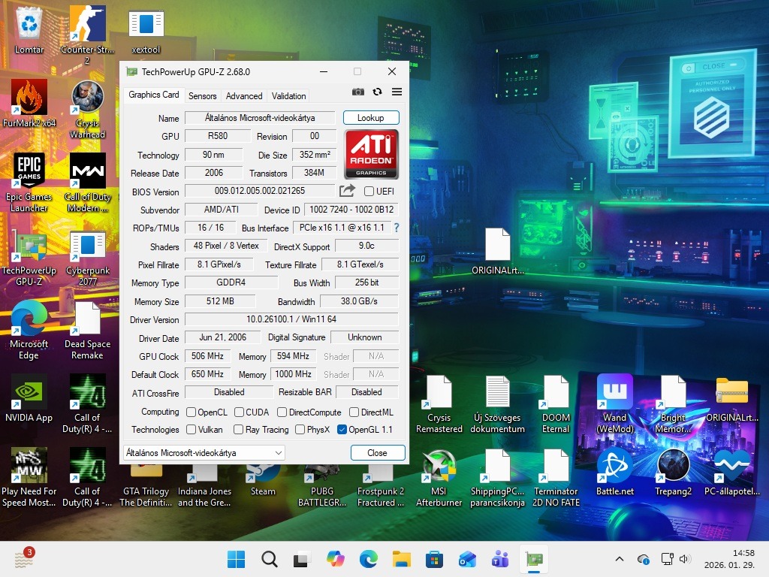
Task: Click the Memory Type value GDDR4
Action: [x=231, y=282]
